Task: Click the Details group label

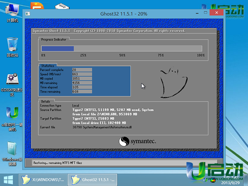Action: click(x=45, y=102)
